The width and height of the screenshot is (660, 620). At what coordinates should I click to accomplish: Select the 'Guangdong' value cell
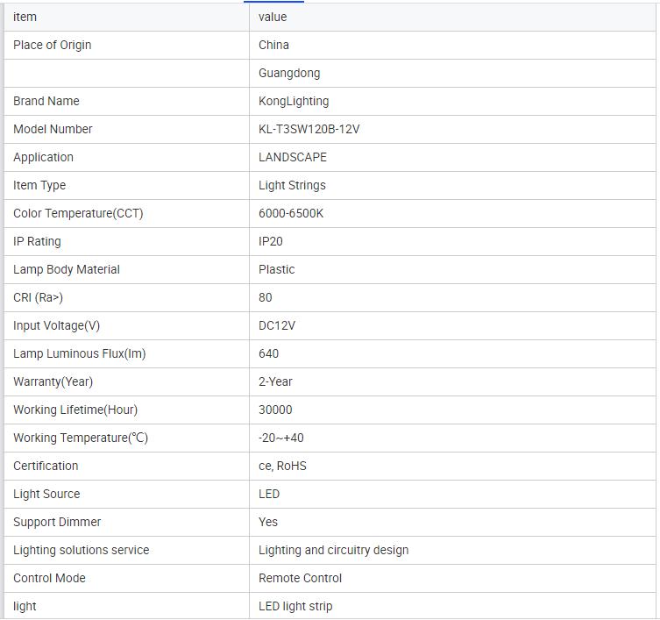[x=289, y=73]
